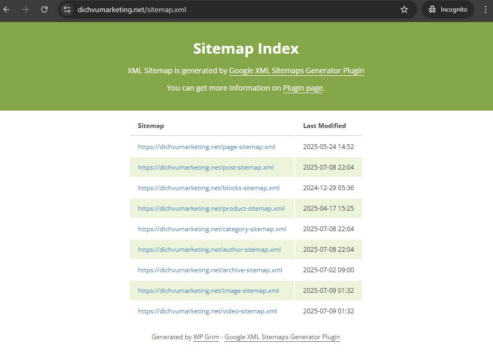This screenshot has height=356, width=493.
Task: Open the Plugin page link
Action: tap(303, 88)
